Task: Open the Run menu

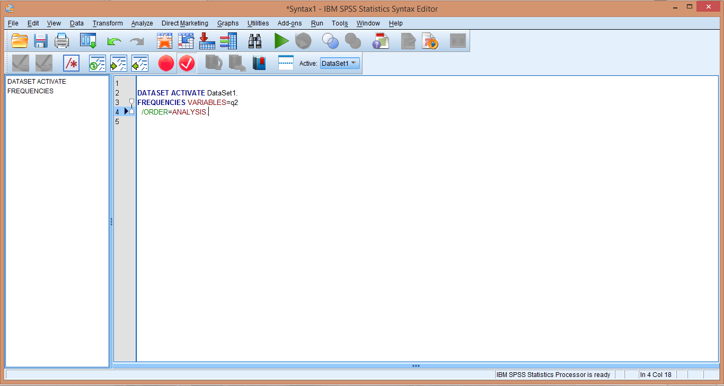Action: coord(317,23)
